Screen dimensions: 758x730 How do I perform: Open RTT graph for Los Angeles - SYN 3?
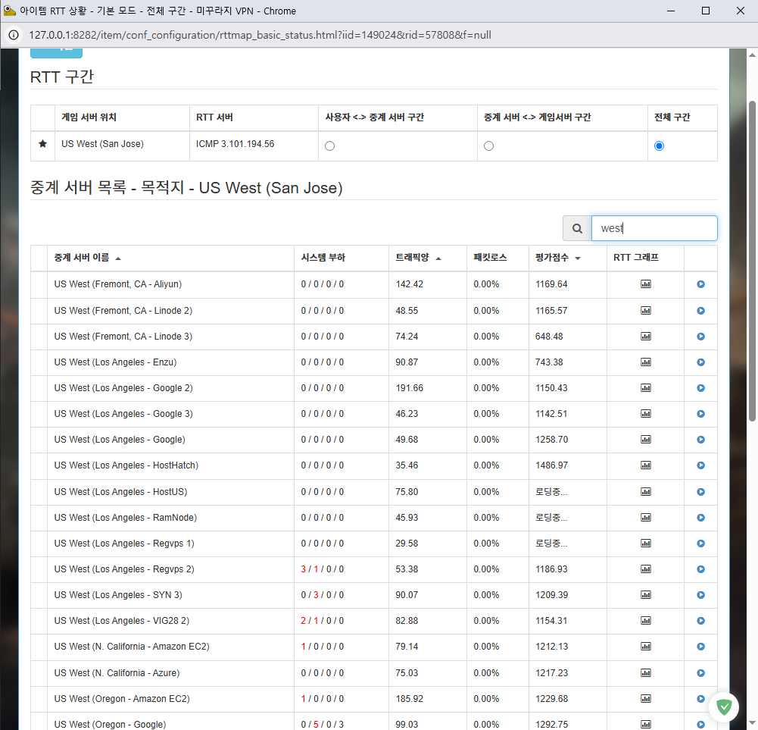pos(645,595)
